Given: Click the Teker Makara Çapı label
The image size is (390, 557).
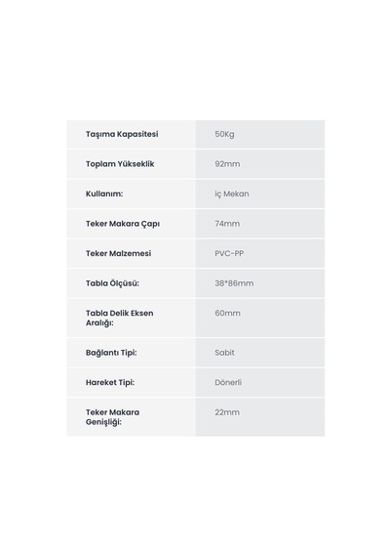Looking at the screenshot, I should point(123,224).
